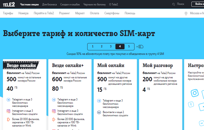
Task: Click the Скидка 10% discount notice
Action: (115, 54)
